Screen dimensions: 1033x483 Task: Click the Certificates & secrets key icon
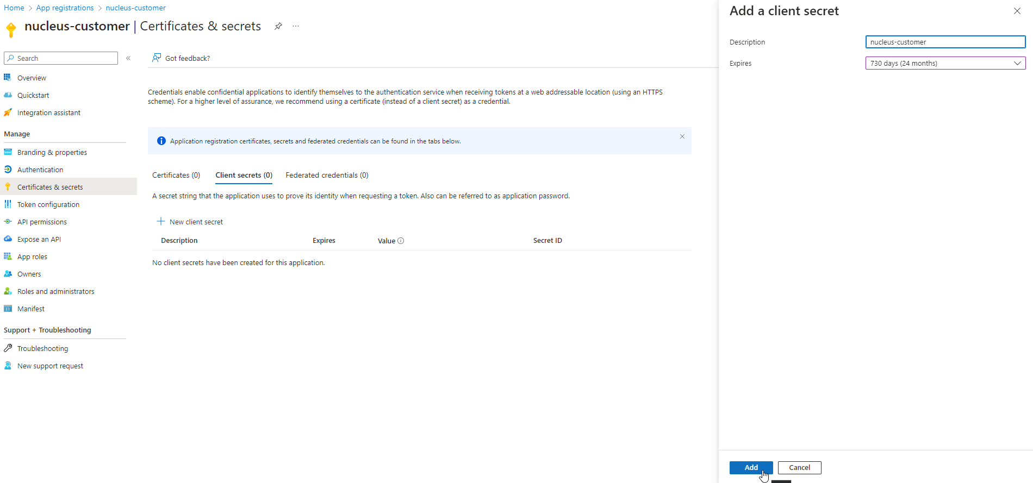8,187
